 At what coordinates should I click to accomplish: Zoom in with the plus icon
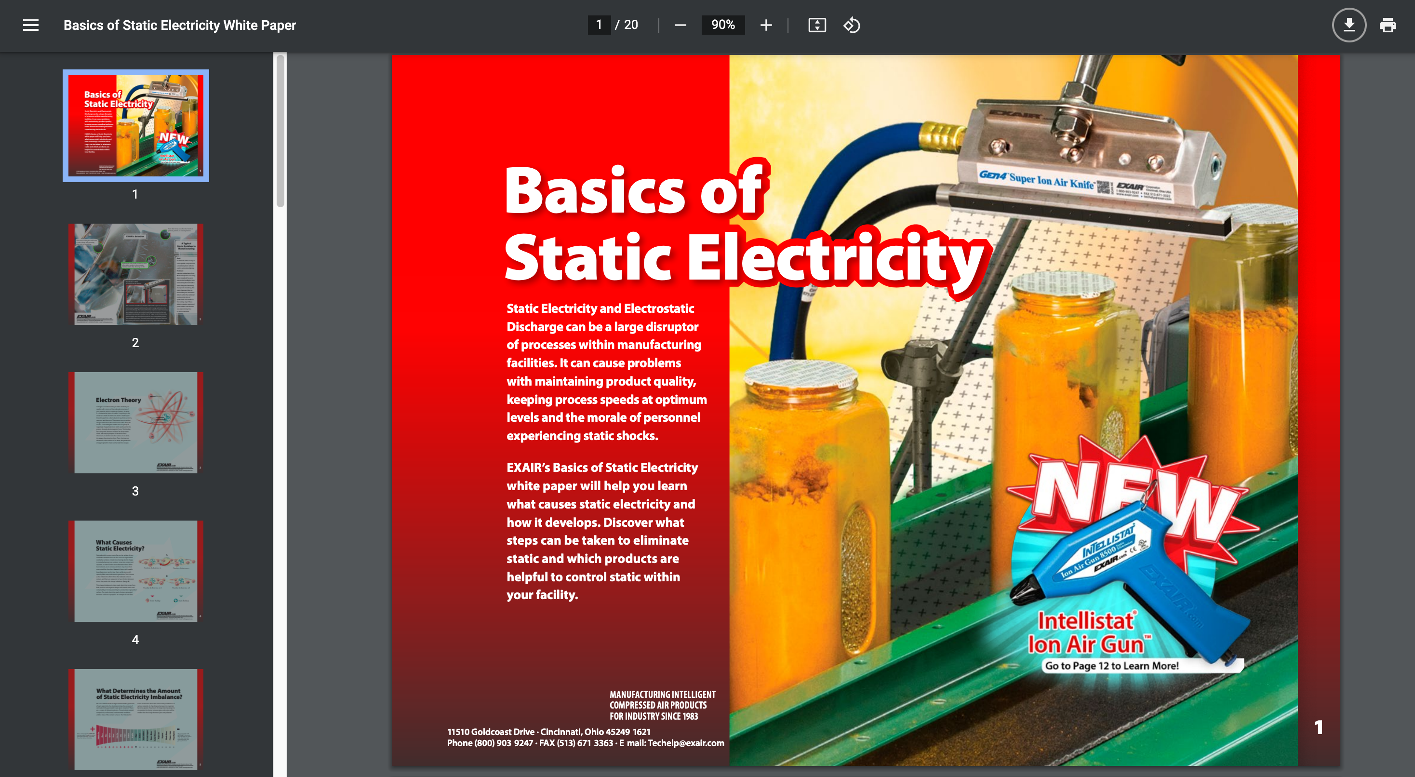click(766, 25)
